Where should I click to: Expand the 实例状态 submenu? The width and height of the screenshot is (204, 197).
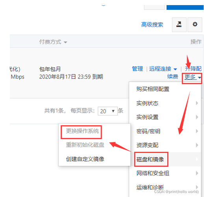click(x=165, y=103)
